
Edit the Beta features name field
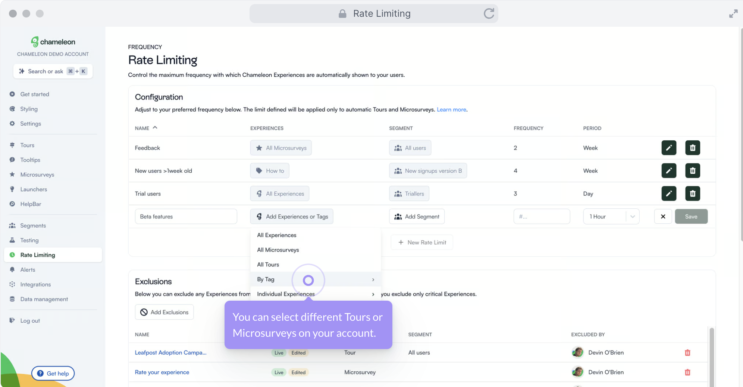point(186,217)
